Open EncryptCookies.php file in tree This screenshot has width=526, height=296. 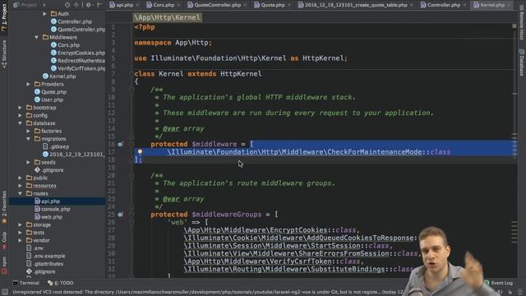(x=78, y=53)
